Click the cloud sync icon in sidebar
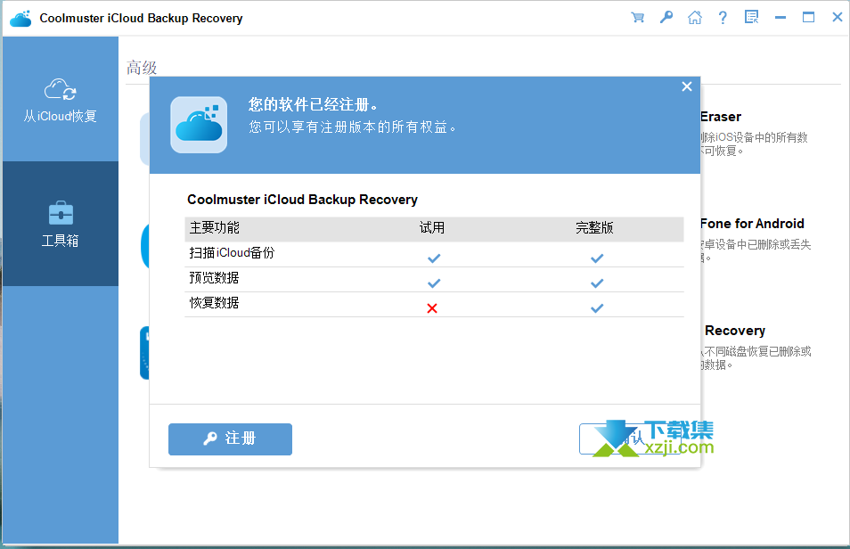850x549 pixels. tap(61, 89)
